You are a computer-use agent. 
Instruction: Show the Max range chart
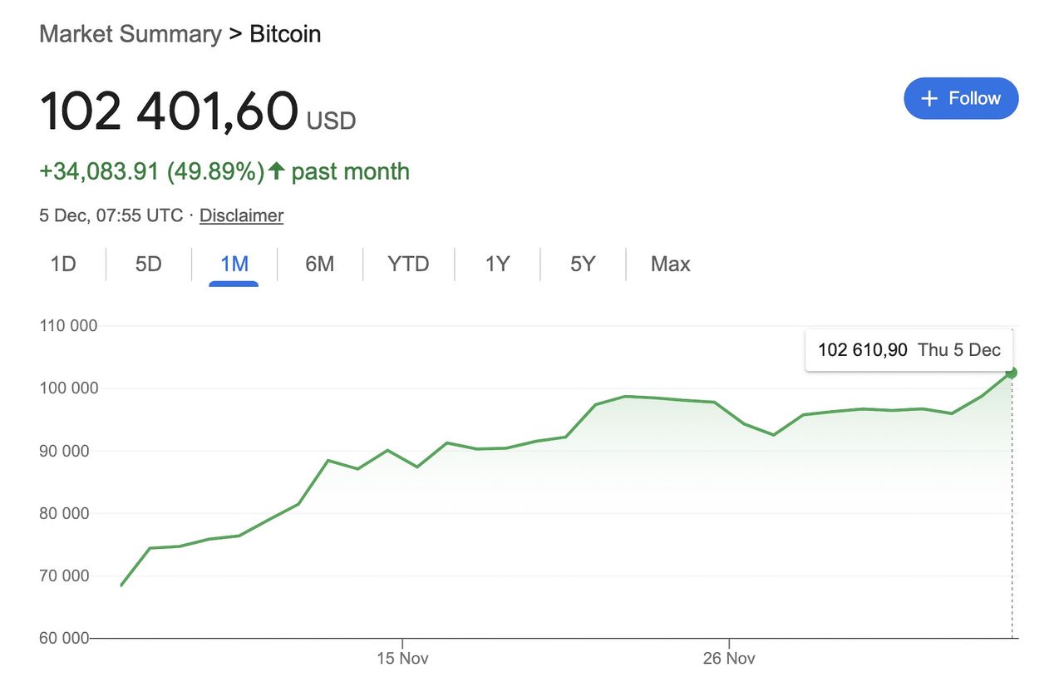[670, 264]
